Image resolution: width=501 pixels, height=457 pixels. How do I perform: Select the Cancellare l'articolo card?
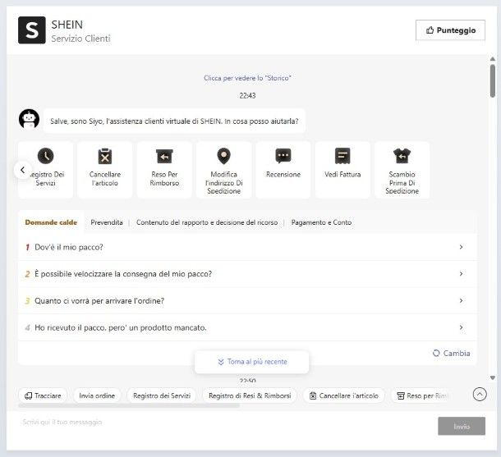(x=105, y=170)
